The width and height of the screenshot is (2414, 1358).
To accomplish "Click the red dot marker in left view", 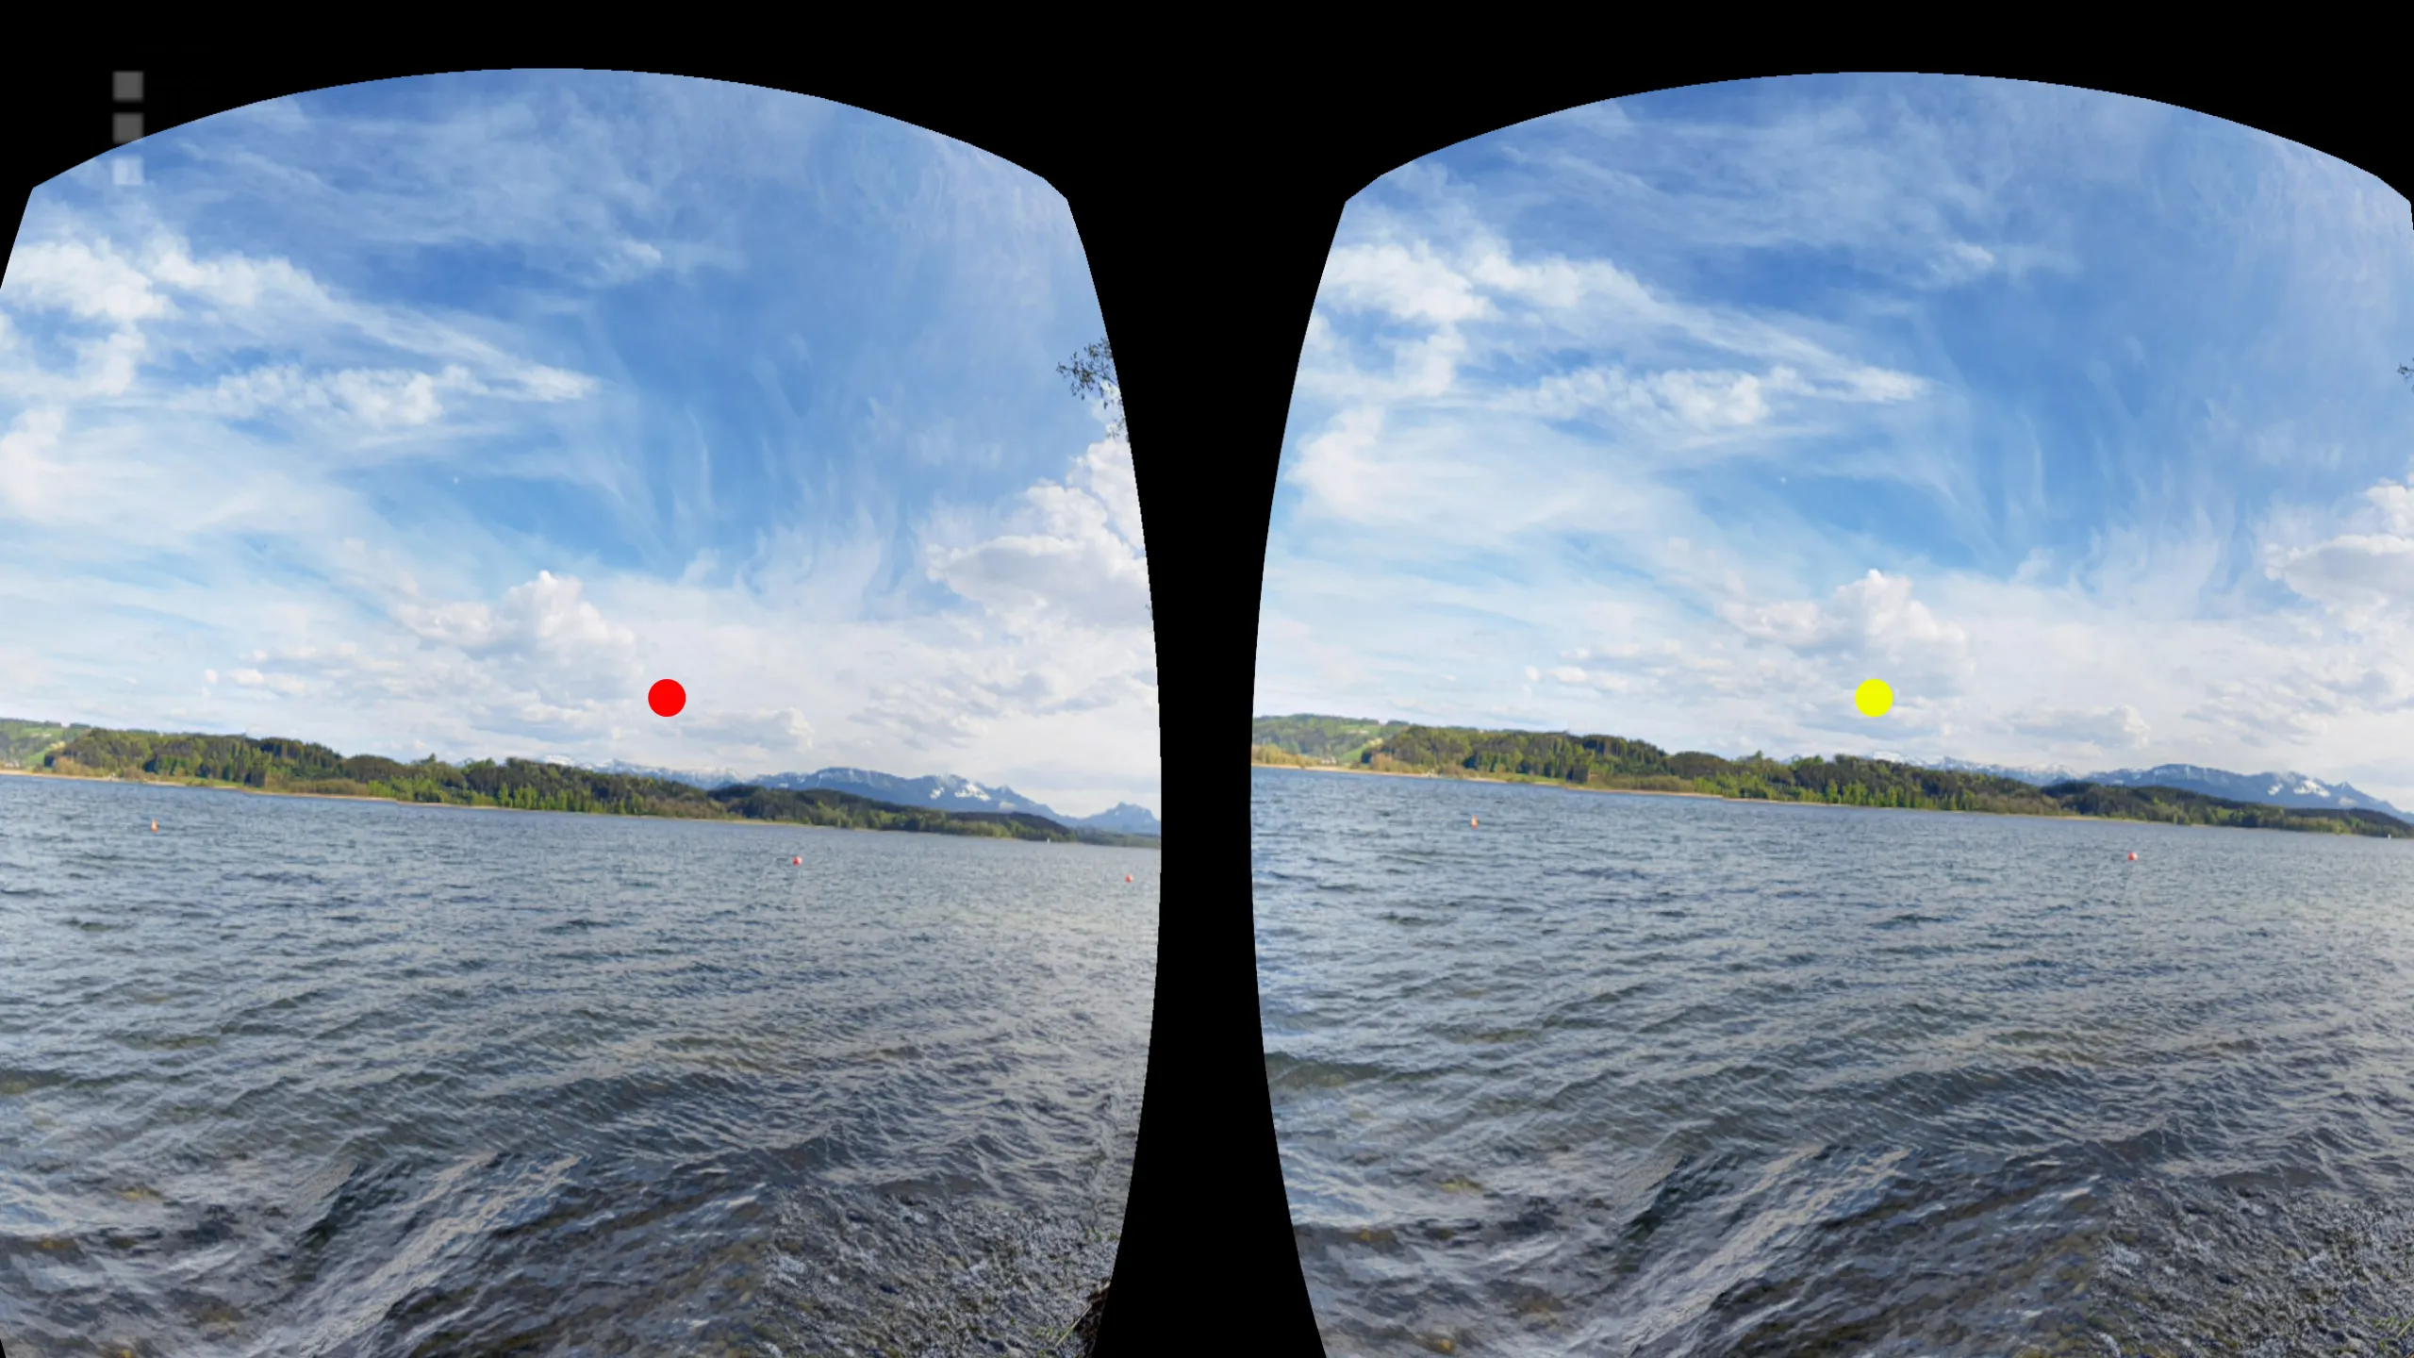I will pyautogui.click(x=663, y=700).
